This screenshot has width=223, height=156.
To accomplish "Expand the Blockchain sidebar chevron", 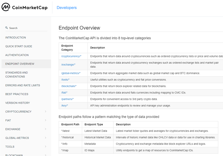I will point(46,155).
